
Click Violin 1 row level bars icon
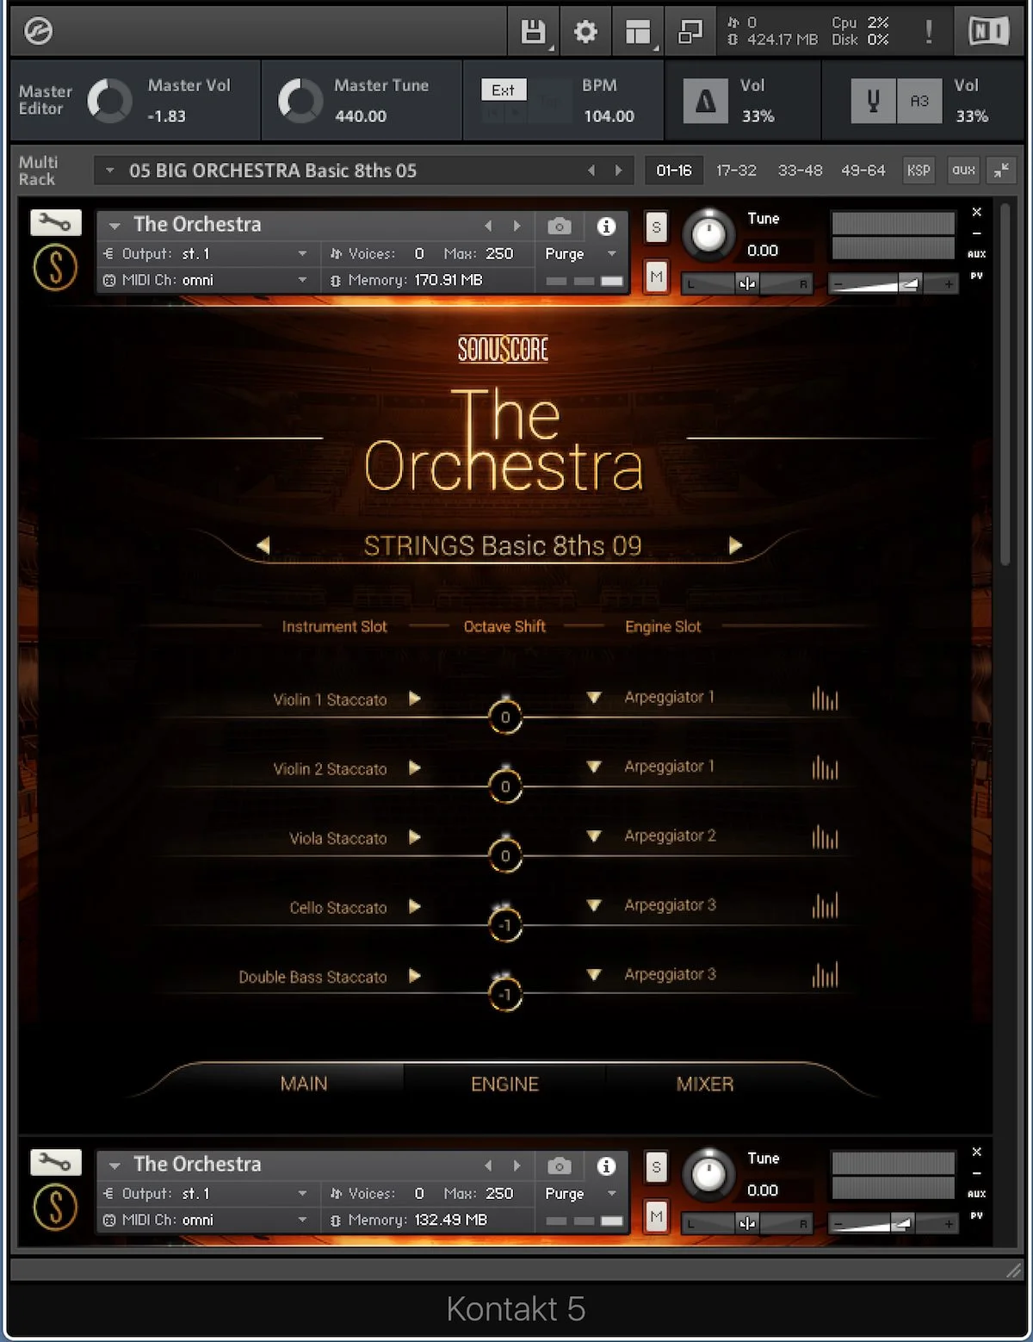tap(825, 699)
